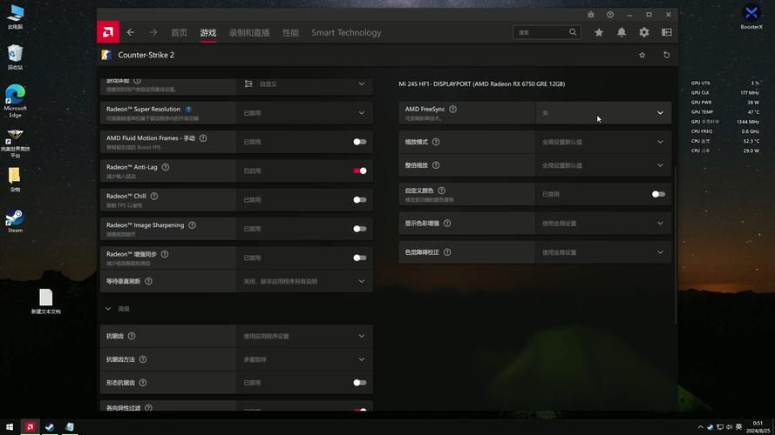Expand Radeon Super Resolution dropdown
775x435 pixels.
click(x=304, y=113)
